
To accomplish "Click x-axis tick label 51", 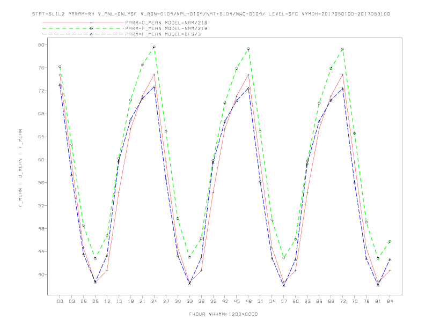I will (x=260, y=301).
